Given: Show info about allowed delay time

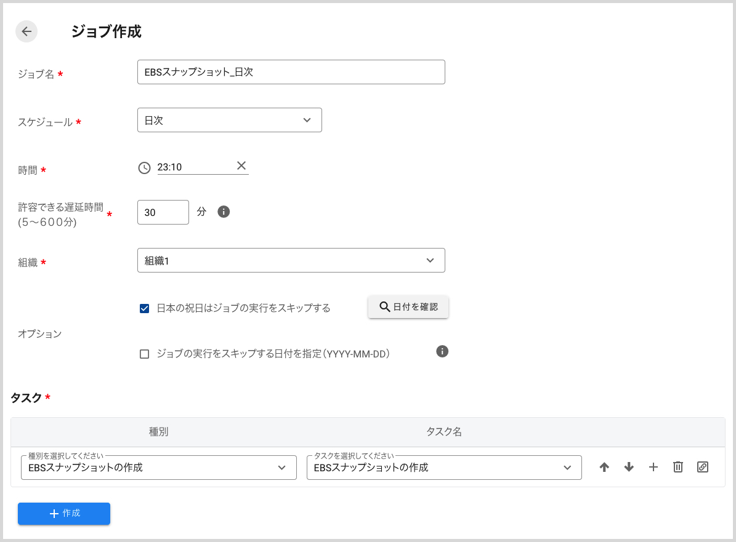Looking at the screenshot, I should (x=224, y=212).
